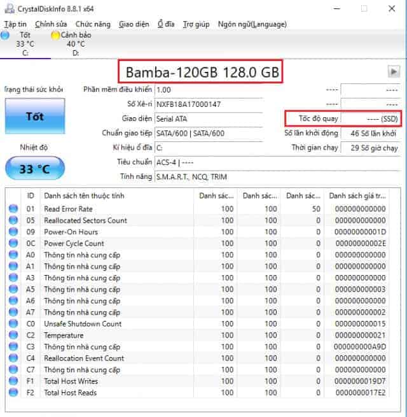Select the Unsafe Shutdown Count attribute name
The width and height of the screenshot is (407, 417).
coord(83,323)
